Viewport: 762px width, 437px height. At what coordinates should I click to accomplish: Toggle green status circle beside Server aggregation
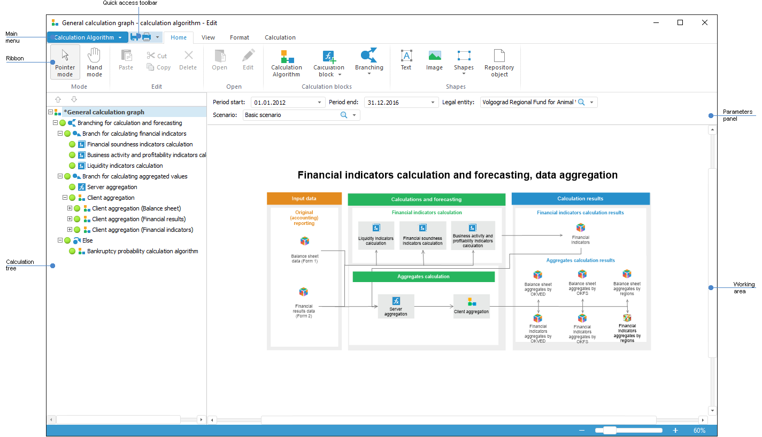72,187
